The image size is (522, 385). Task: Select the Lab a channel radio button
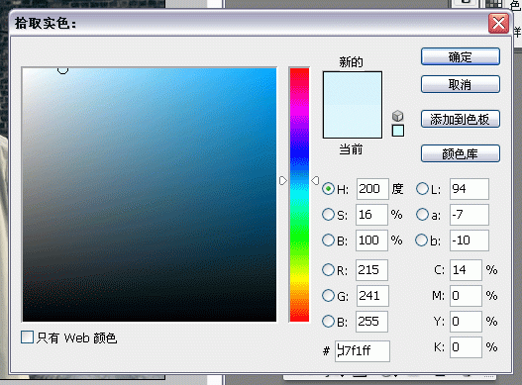coord(422,215)
